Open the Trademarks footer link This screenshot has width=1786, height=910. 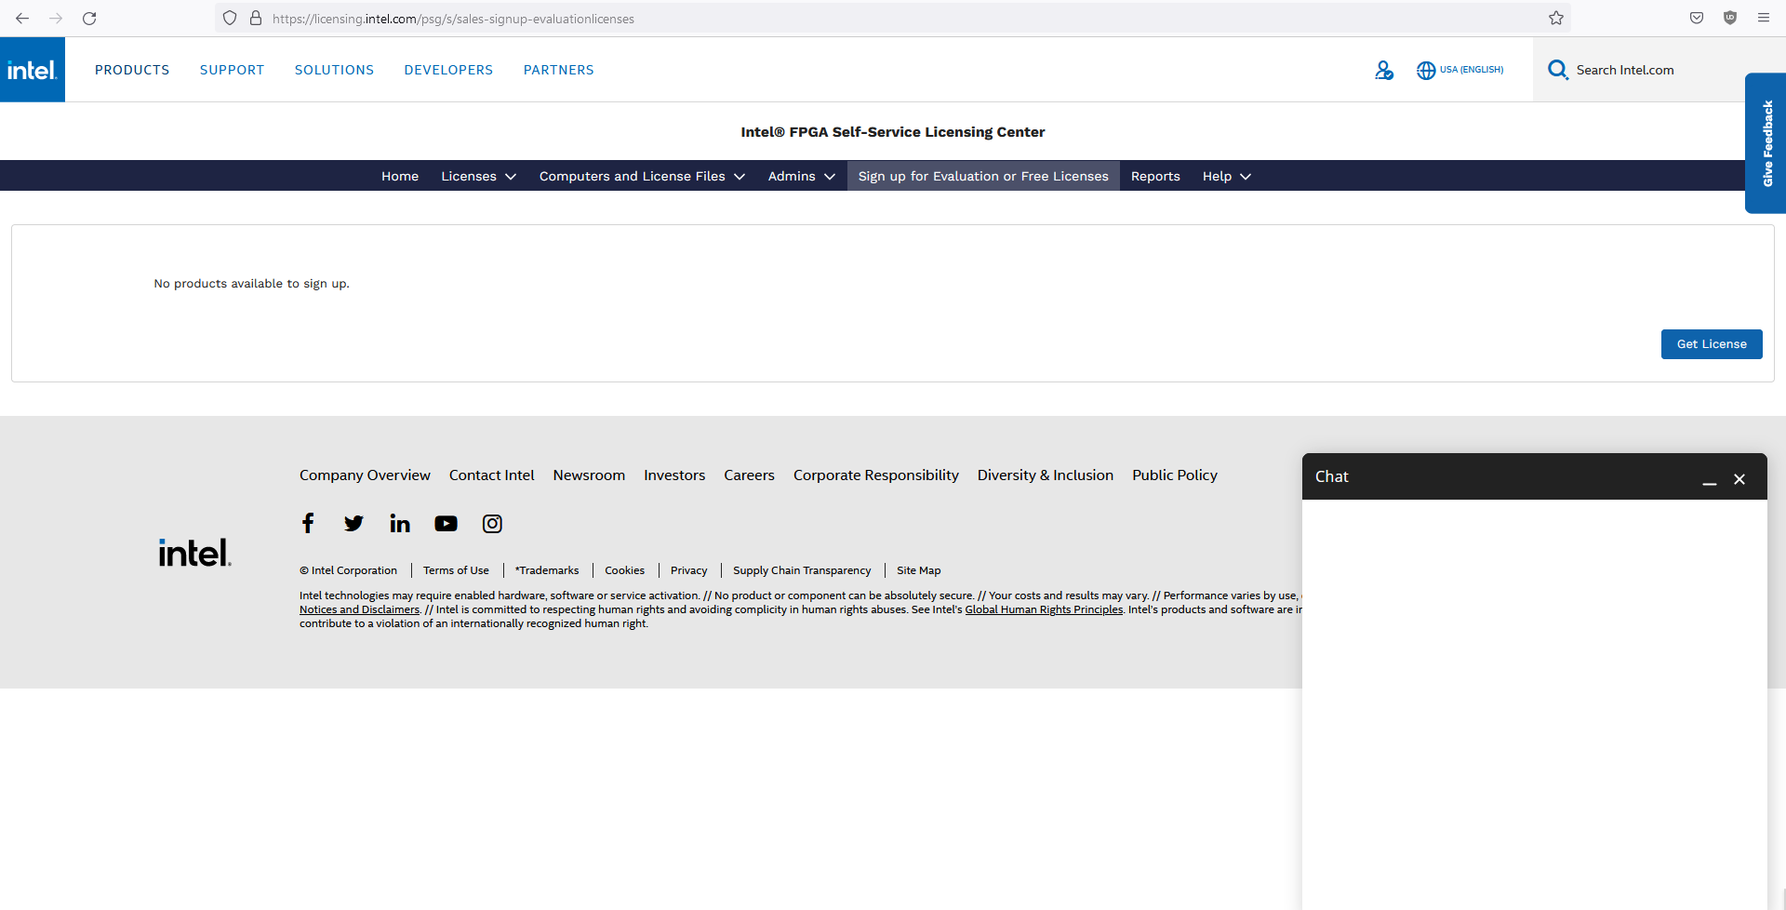tap(547, 570)
